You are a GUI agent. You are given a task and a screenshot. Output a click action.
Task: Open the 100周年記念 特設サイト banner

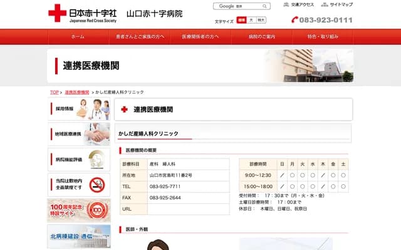[79, 211]
